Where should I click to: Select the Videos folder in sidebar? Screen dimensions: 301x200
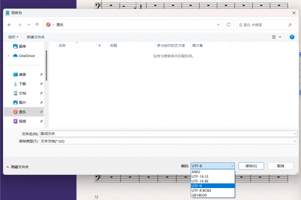22,121
